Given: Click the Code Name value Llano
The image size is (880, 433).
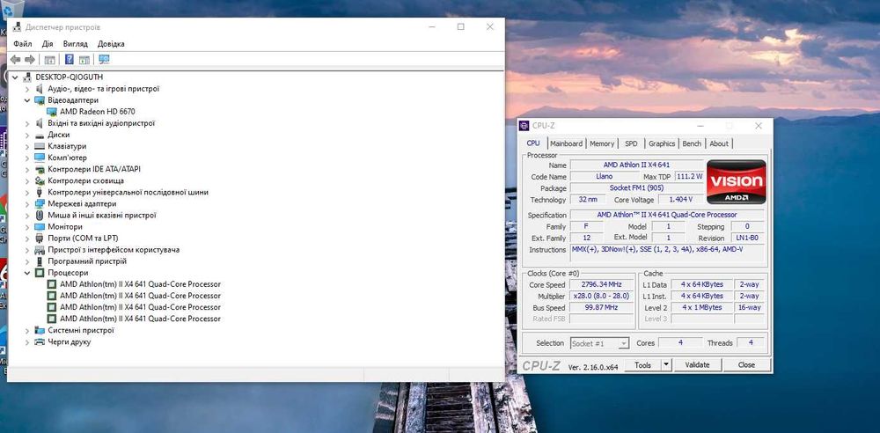Looking at the screenshot, I should (x=604, y=176).
